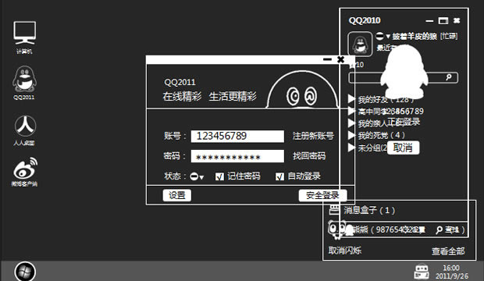The width and height of the screenshot is (484, 281).
Task: Toggle the 记住密码 checkbox
Action: [x=219, y=176]
